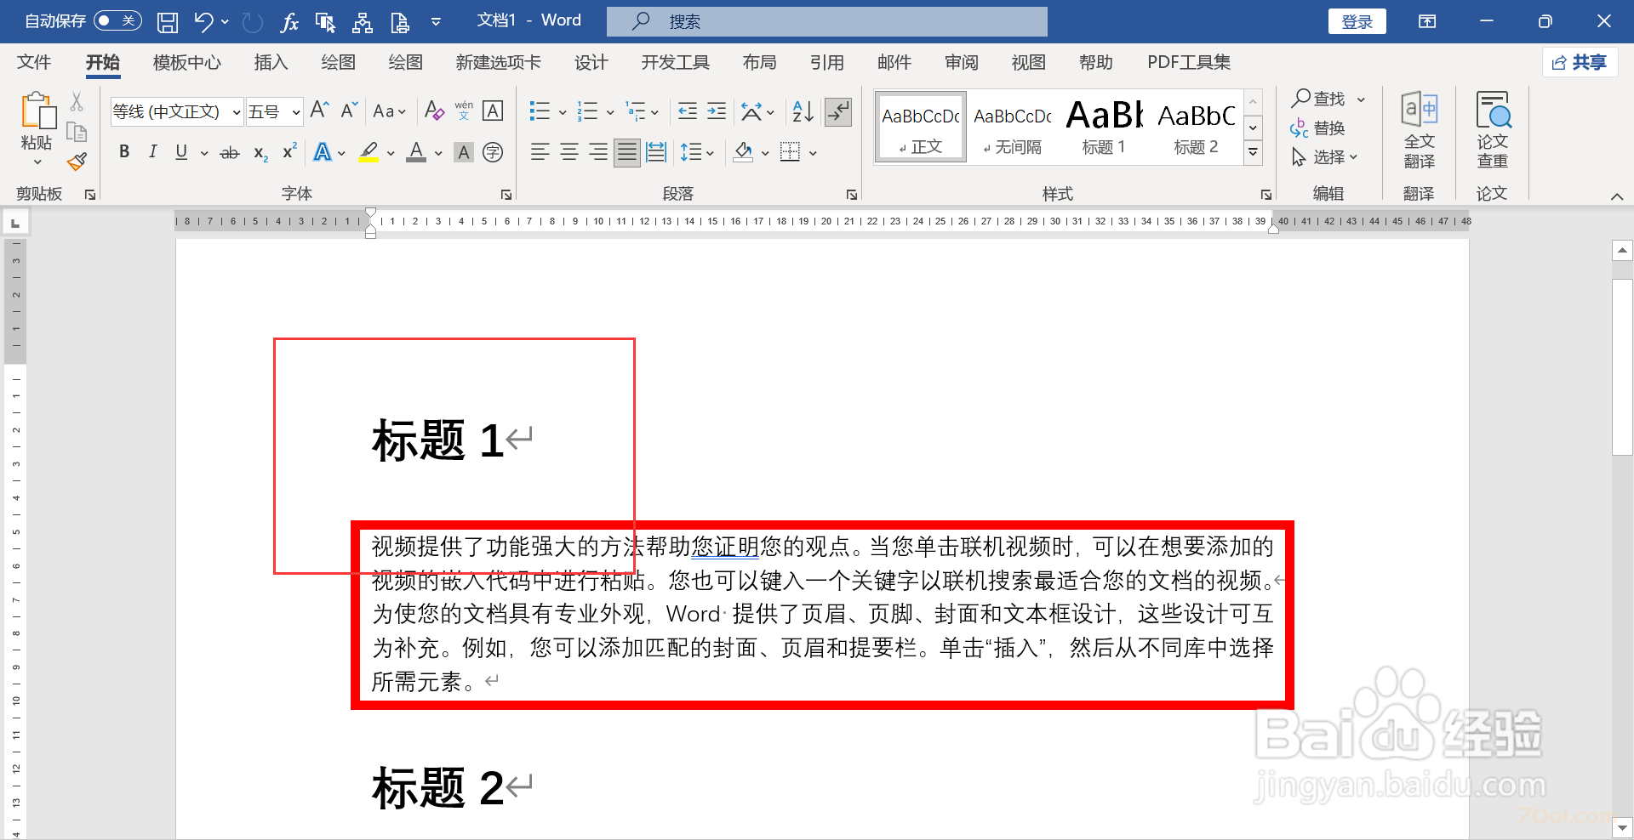This screenshot has height=840, width=1634.
Task: Apply the 正文 style
Action: (x=920, y=128)
